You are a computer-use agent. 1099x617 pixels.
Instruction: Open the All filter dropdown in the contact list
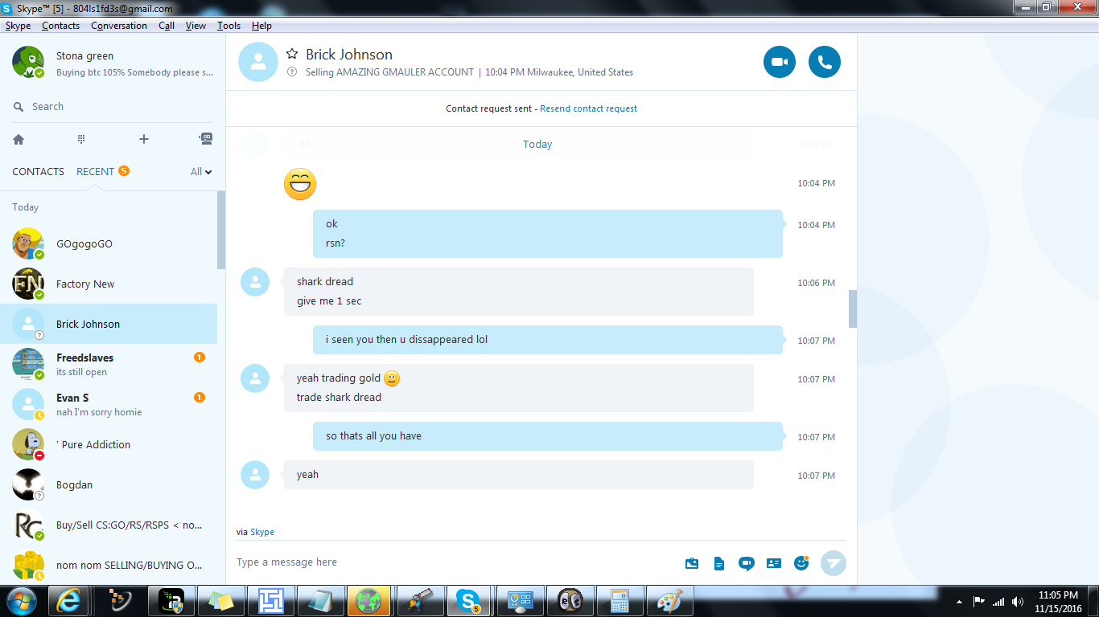click(x=201, y=171)
